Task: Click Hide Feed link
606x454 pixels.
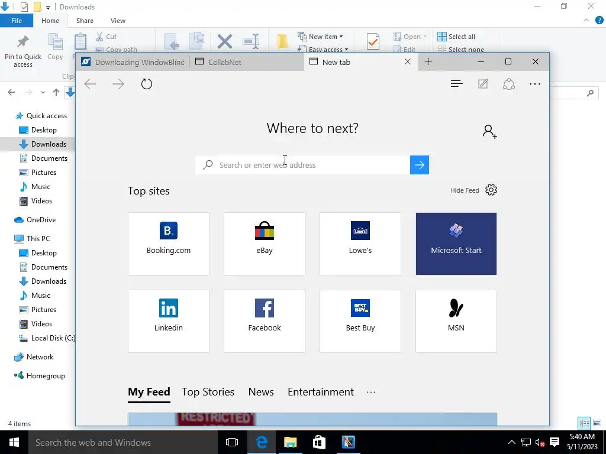Action: [x=465, y=190]
